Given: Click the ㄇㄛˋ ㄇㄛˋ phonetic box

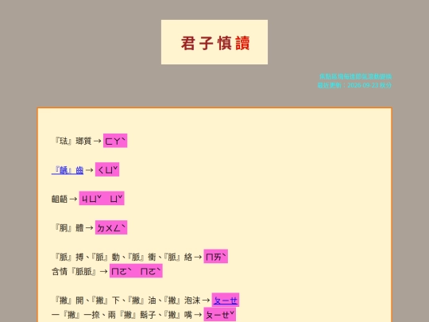Looking at the screenshot, I should pyautogui.click(x=136, y=271).
